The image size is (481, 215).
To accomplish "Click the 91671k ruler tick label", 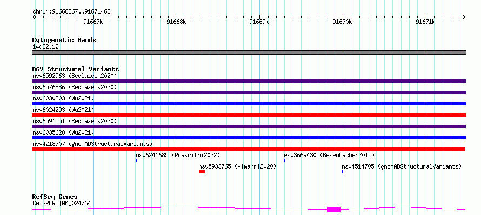I will [x=425, y=22].
